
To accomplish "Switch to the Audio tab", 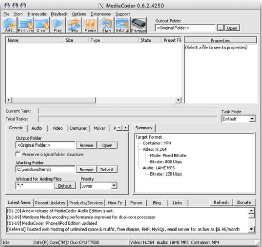I will pos(36,128).
